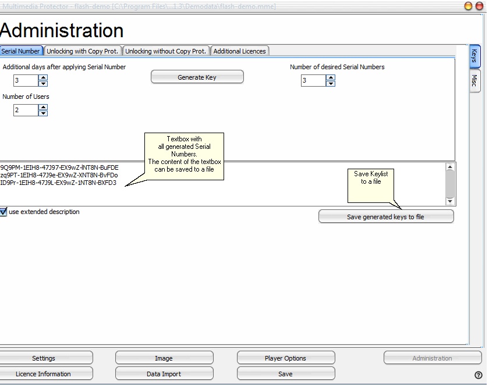The width and height of the screenshot is (496, 385).
Task: Toggle use extended description checkbox
Action: pos(3,212)
